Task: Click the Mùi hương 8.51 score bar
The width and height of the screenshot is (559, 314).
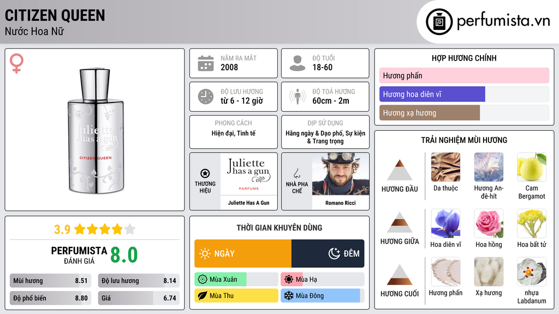Action: [50, 281]
